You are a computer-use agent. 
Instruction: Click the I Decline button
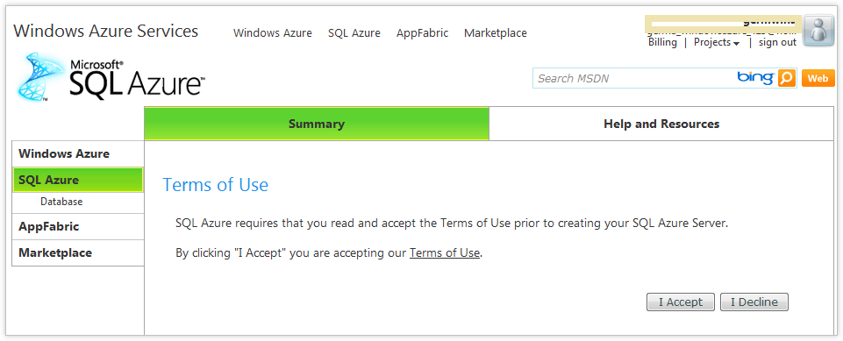click(754, 302)
